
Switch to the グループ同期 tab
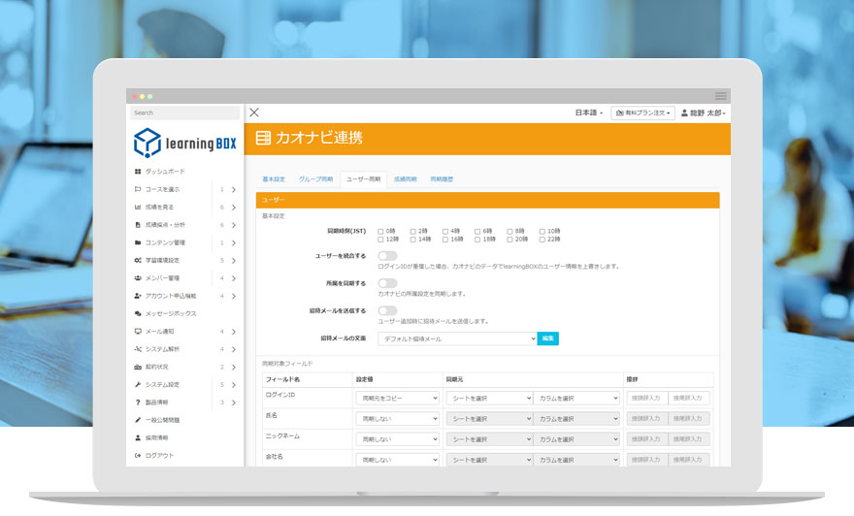[315, 179]
